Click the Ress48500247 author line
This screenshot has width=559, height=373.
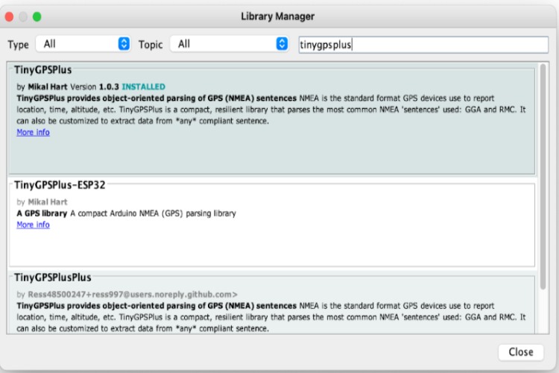(127, 295)
